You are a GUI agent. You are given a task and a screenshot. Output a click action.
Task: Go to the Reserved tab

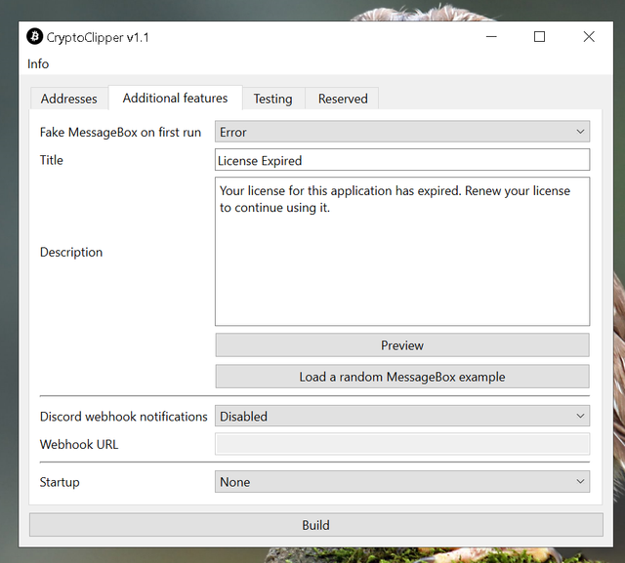pos(343,99)
